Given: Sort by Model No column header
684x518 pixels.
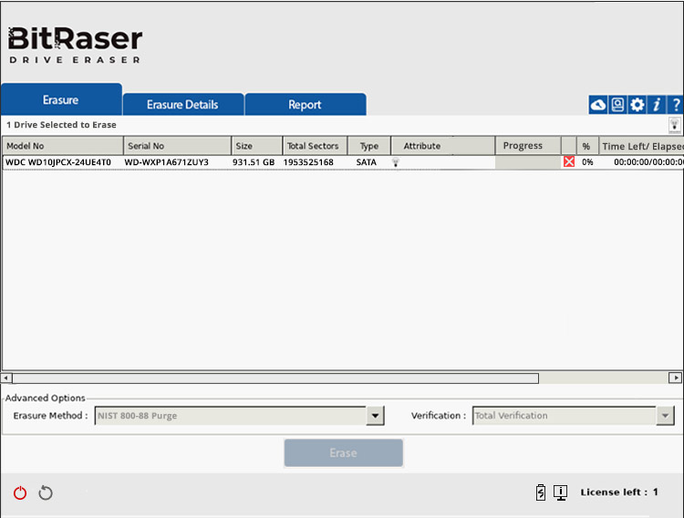Looking at the screenshot, I should 63,146.
